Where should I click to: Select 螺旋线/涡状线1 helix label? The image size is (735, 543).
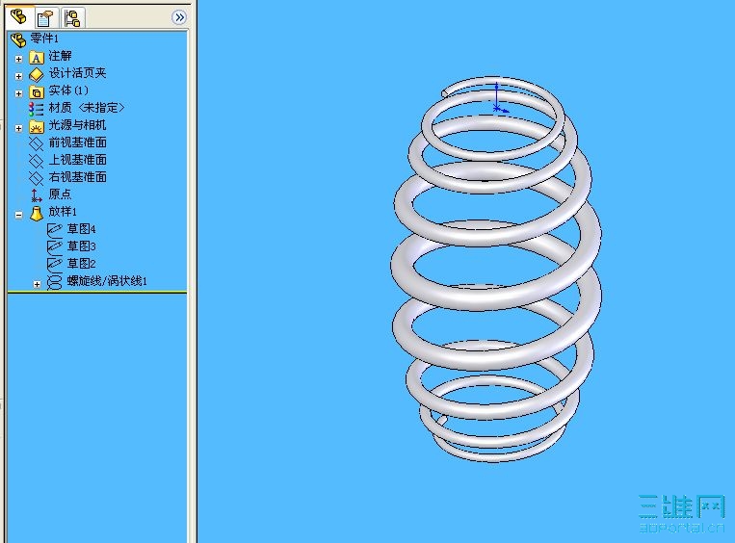tap(107, 281)
